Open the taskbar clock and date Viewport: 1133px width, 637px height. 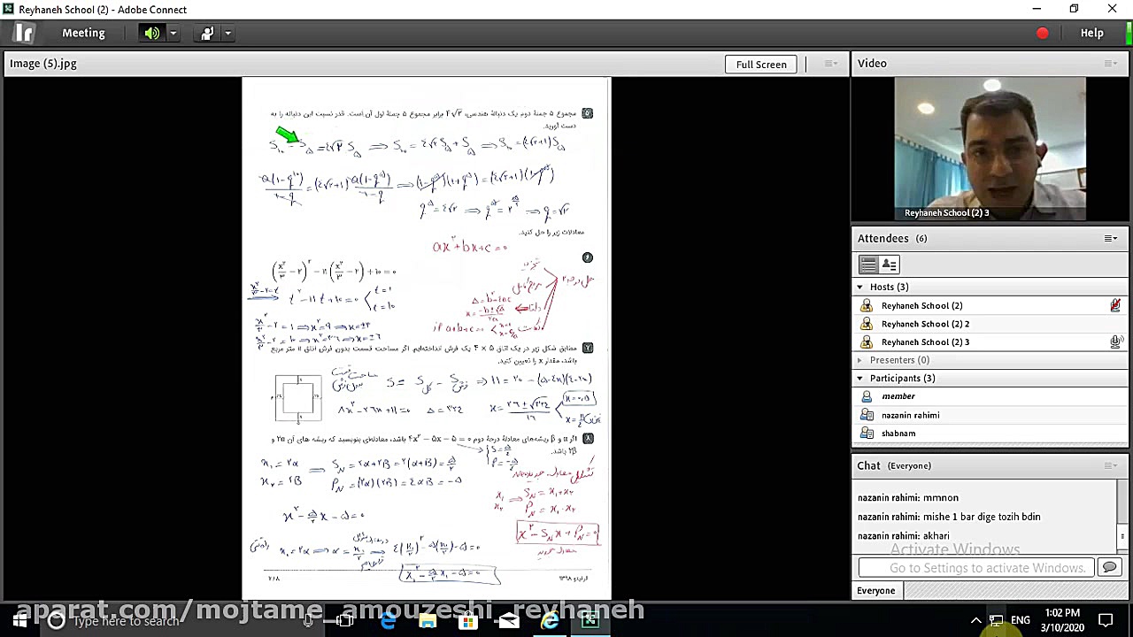pos(1062,621)
